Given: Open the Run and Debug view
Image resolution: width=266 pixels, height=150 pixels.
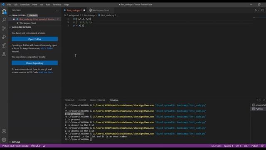Looking at the screenshot, I should [x=4, y=37].
